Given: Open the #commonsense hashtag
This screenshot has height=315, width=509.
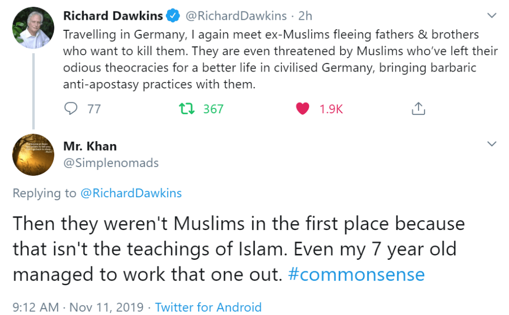Looking at the screenshot, I should [356, 274].
